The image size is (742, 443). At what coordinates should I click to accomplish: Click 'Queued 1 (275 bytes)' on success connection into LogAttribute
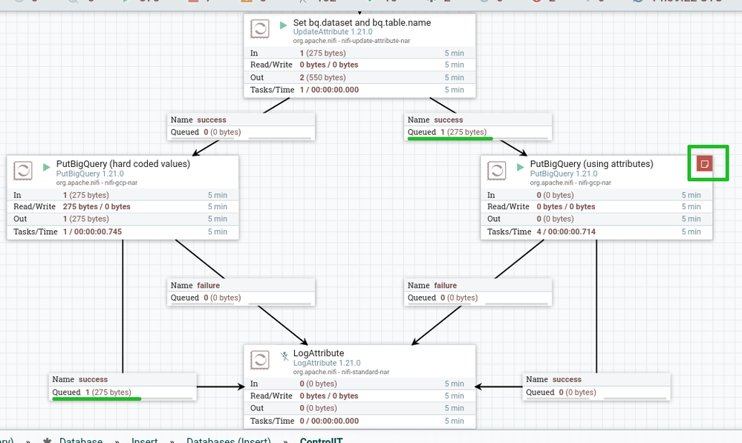(x=92, y=393)
